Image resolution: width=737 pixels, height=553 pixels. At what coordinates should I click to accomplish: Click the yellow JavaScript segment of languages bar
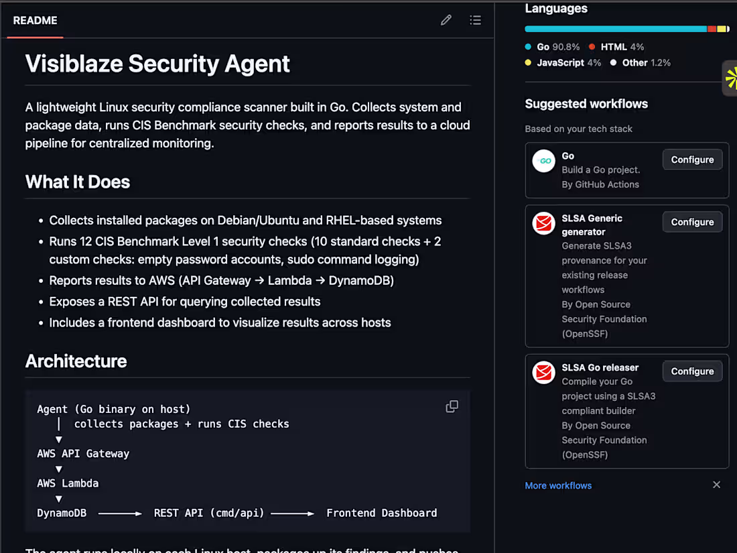pyautogui.click(x=721, y=29)
